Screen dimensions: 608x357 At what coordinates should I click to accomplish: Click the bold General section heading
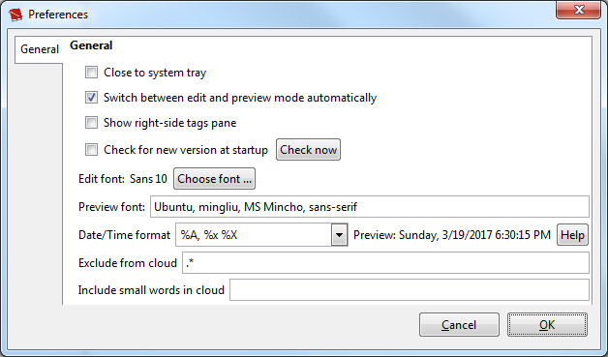click(x=91, y=45)
